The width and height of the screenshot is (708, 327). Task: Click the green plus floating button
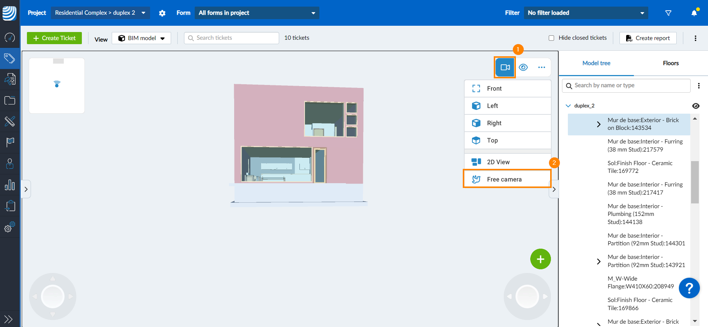540,259
